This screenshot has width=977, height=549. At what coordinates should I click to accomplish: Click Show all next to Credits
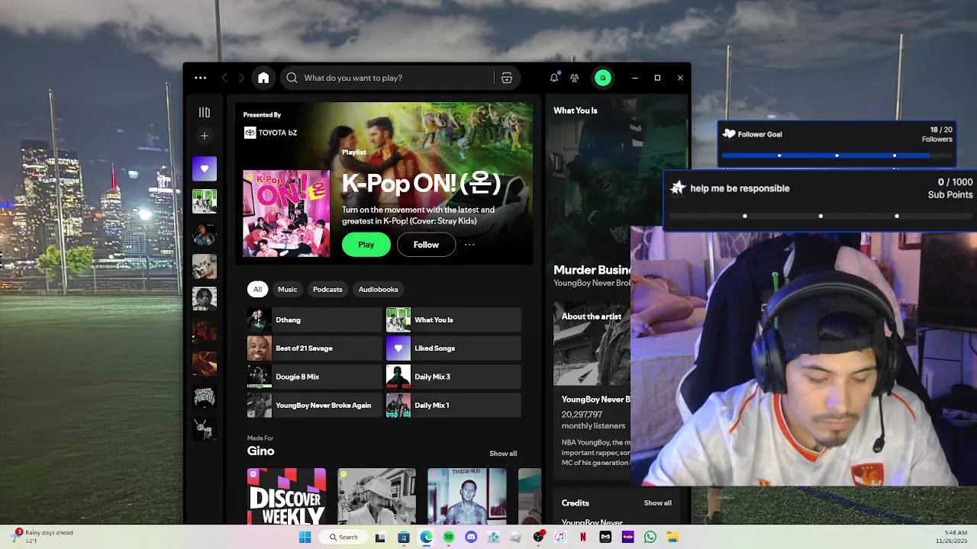coord(658,503)
